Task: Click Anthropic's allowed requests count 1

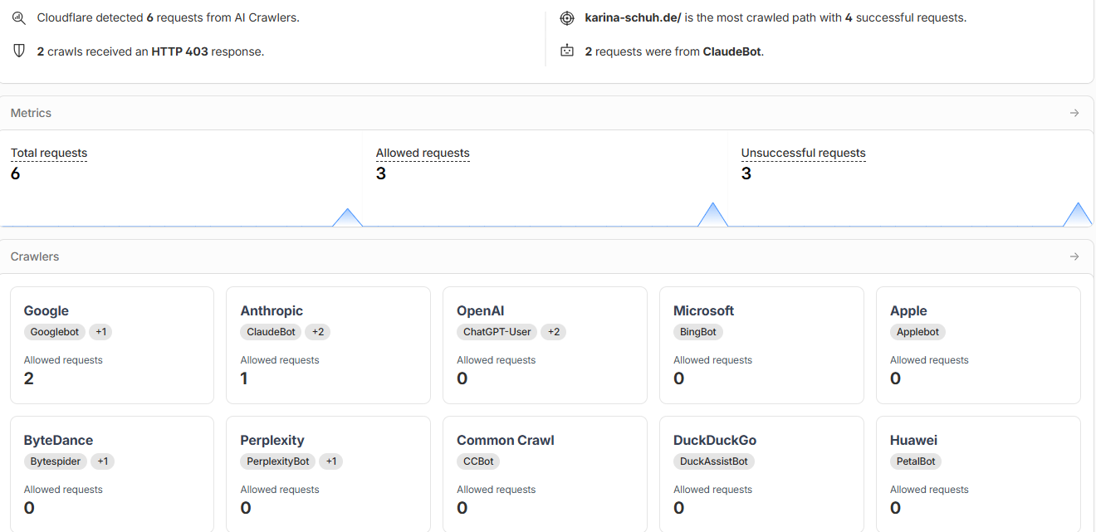Action: point(244,378)
